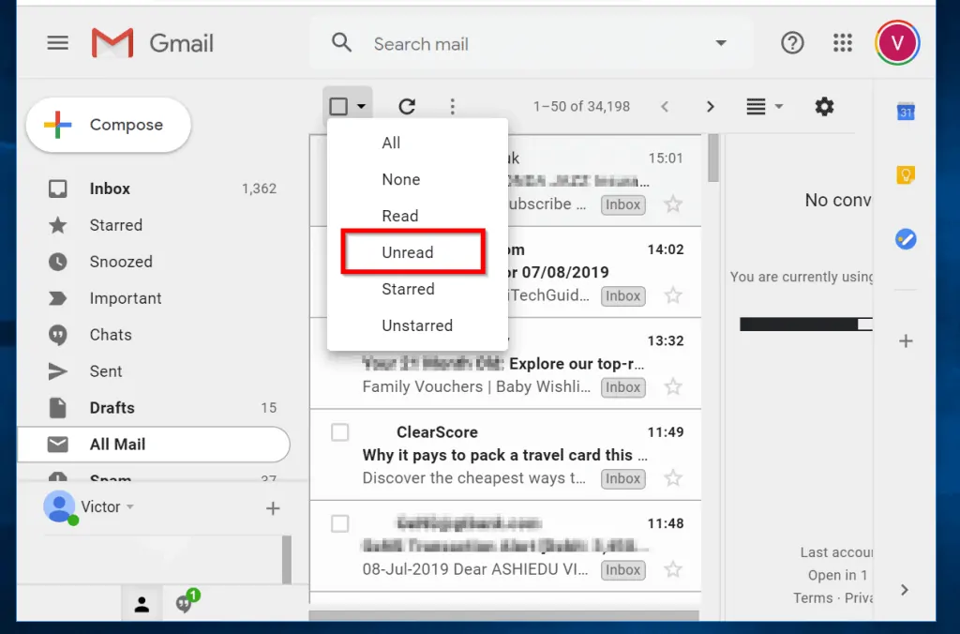Open Gmail settings gear
The width and height of the screenshot is (960, 634).
coord(824,106)
